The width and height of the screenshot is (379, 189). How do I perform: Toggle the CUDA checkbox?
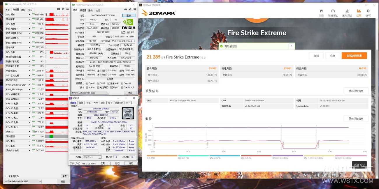pyautogui.click(x=98, y=83)
